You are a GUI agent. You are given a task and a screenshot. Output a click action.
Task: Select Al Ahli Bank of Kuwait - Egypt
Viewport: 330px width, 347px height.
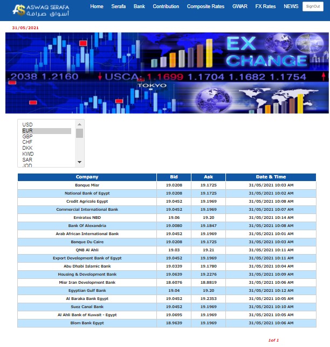[x=87, y=315]
